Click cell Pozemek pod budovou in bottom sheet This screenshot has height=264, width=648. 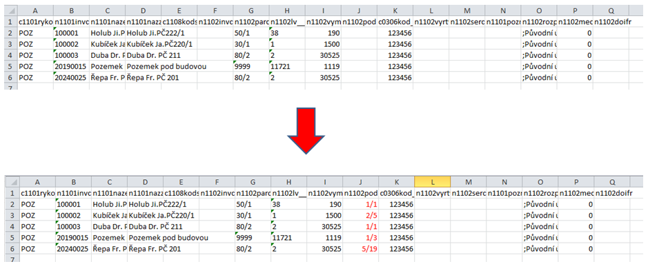click(x=168, y=238)
